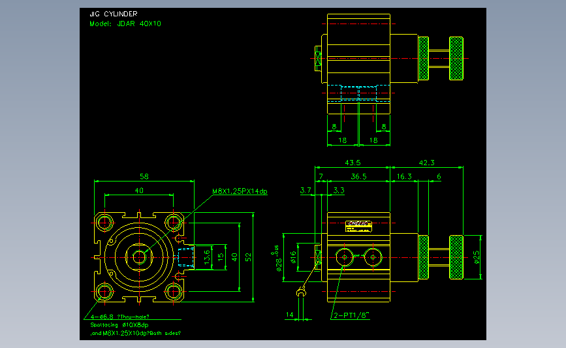This screenshot has width=566, height=348.
Task: Click the 42.3 dimension value
Action: click(427, 163)
